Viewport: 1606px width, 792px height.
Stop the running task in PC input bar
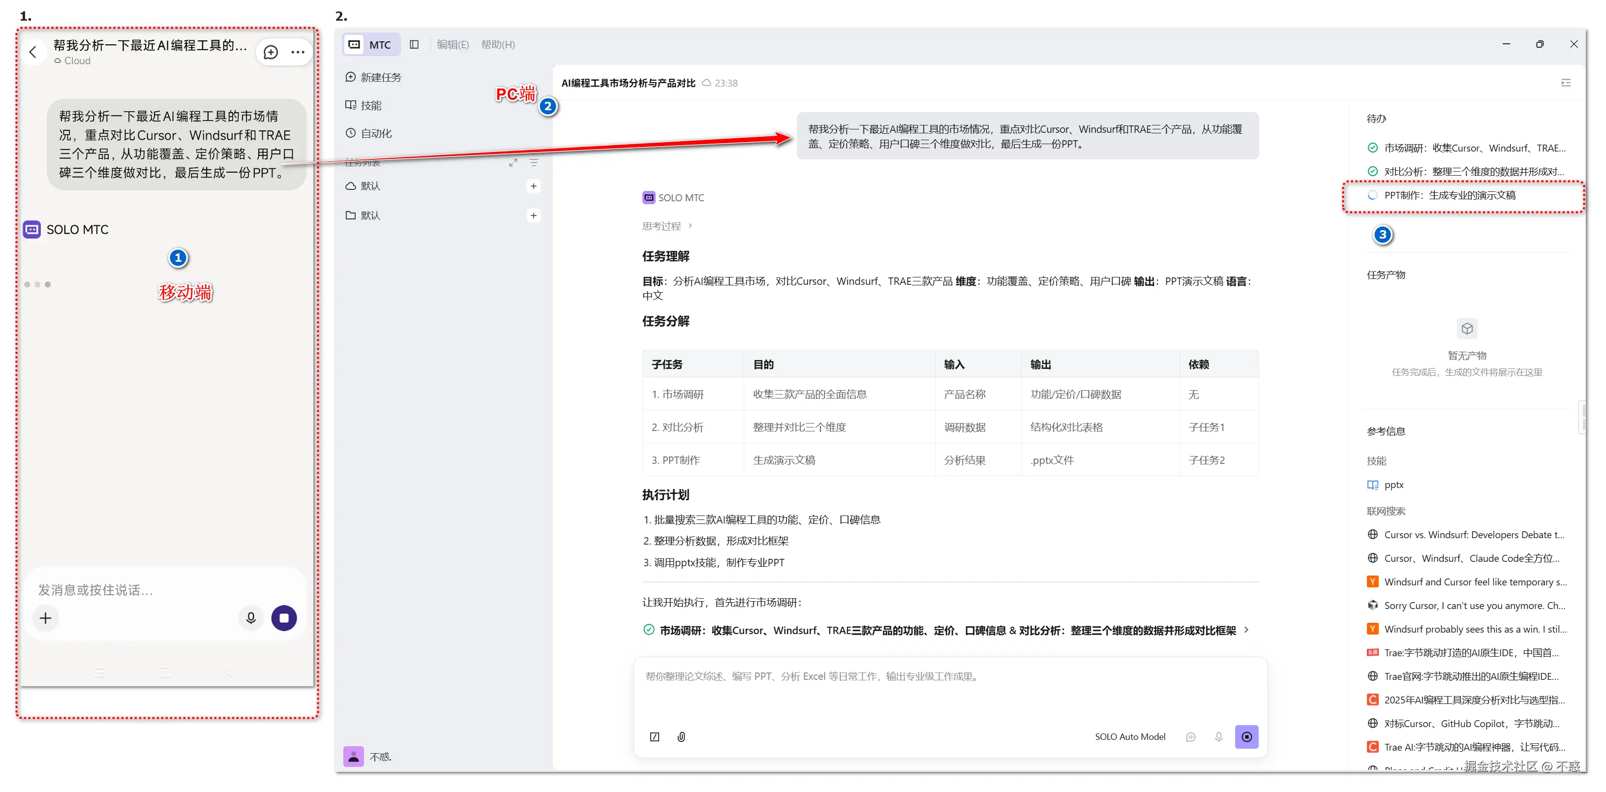pyautogui.click(x=1247, y=736)
